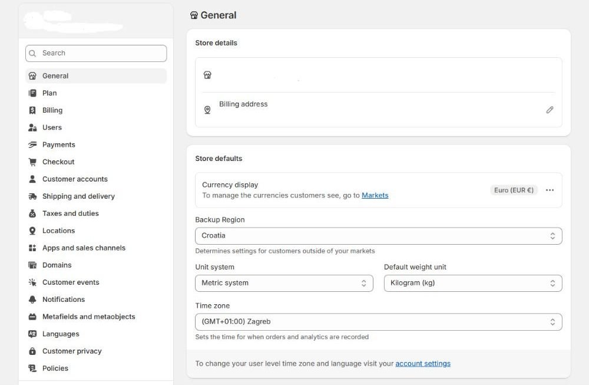The height and width of the screenshot is (385, 589).
Task: Open Billing settings
Action: [x=96, y=110]
